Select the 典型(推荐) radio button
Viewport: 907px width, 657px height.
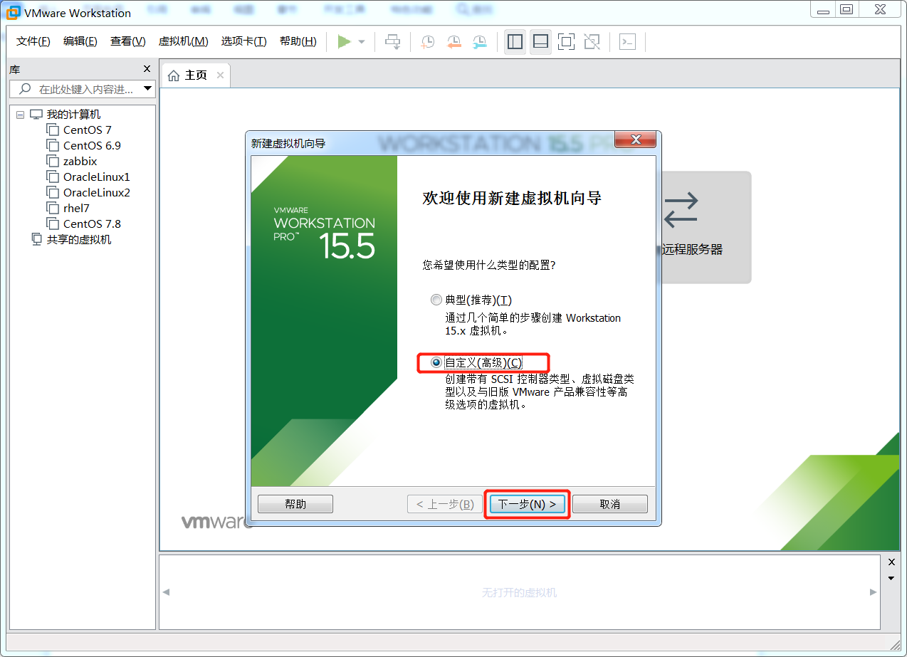click(436, 300)
